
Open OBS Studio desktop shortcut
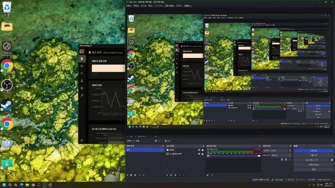click(x=7, y=85)
